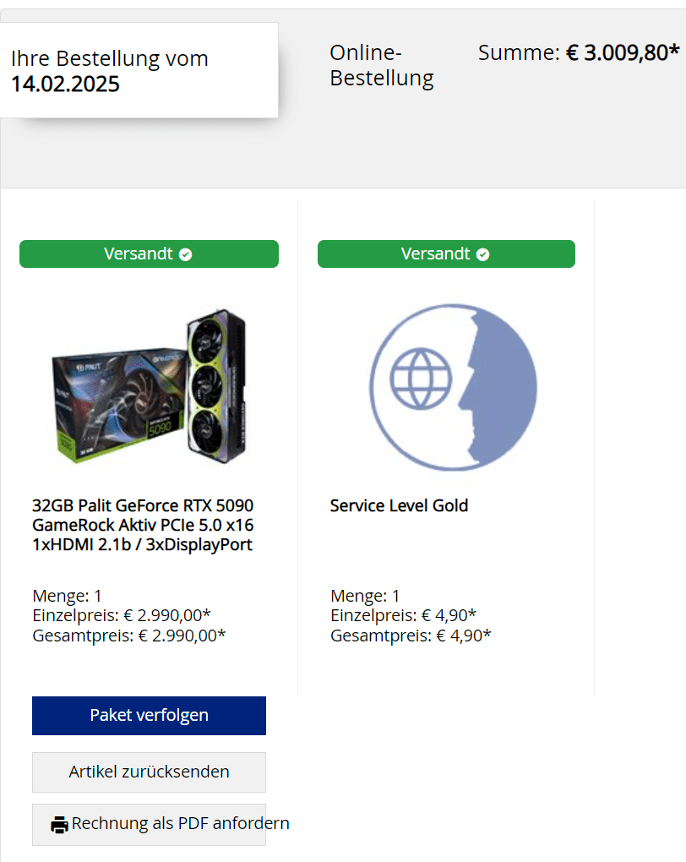Click the Versandt status text for the graphics card

pyautogui.click(x=139, y=254)
